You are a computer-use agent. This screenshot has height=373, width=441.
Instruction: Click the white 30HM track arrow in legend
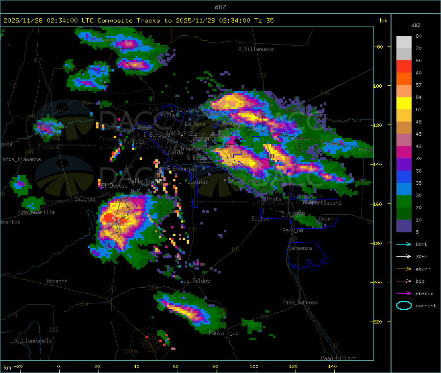click(x=404, y=256)
